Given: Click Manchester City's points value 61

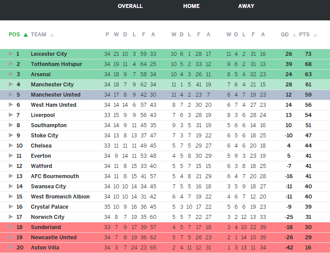Looking at the screenshot, I should click(308, 85).
